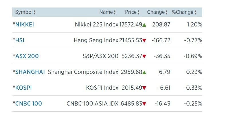This screenshot has height=132, width=230.
Task: Click the %Change column header label
Action: [183, 12]
